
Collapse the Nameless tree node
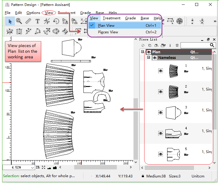[x=148, y=58]
